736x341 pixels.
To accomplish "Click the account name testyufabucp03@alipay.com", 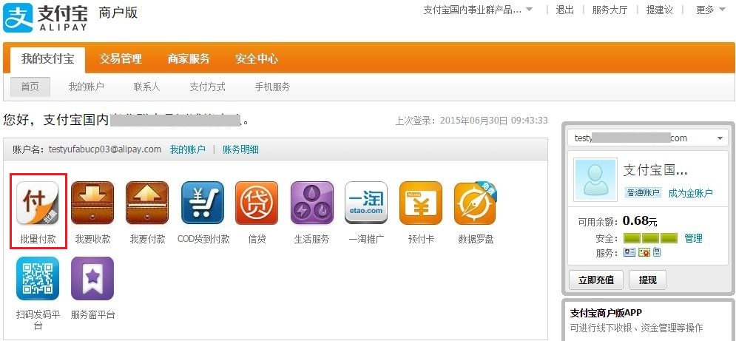I will [105, 149].
